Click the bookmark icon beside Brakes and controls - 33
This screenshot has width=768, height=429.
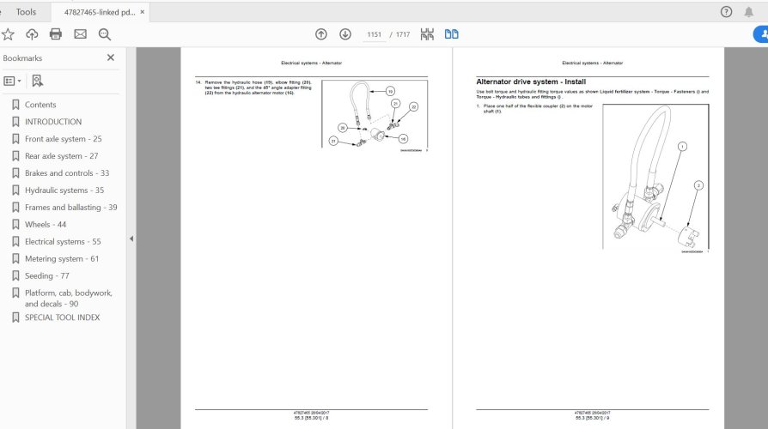coord(15,173)
